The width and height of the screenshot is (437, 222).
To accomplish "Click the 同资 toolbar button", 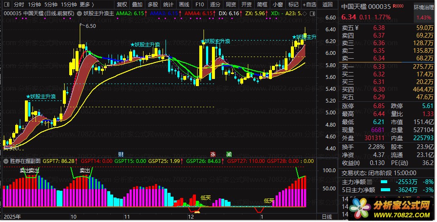I will pyautogui.click(x=231, y=5).
